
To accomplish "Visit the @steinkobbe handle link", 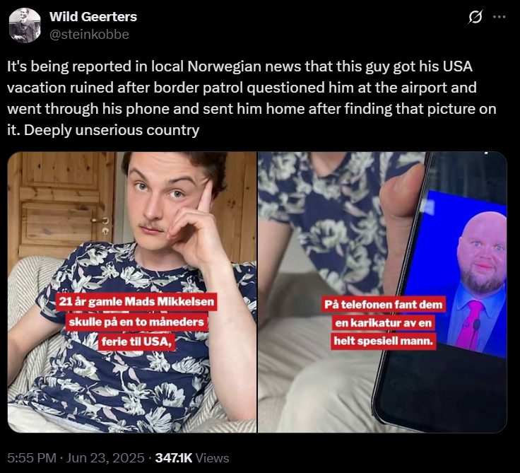I will (89, 34).
